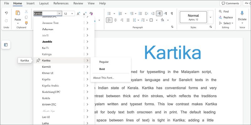Viewport: 251px width, 125px height.
Task: Toggle show paragraph marks
Action: click(x=172, y=13)
